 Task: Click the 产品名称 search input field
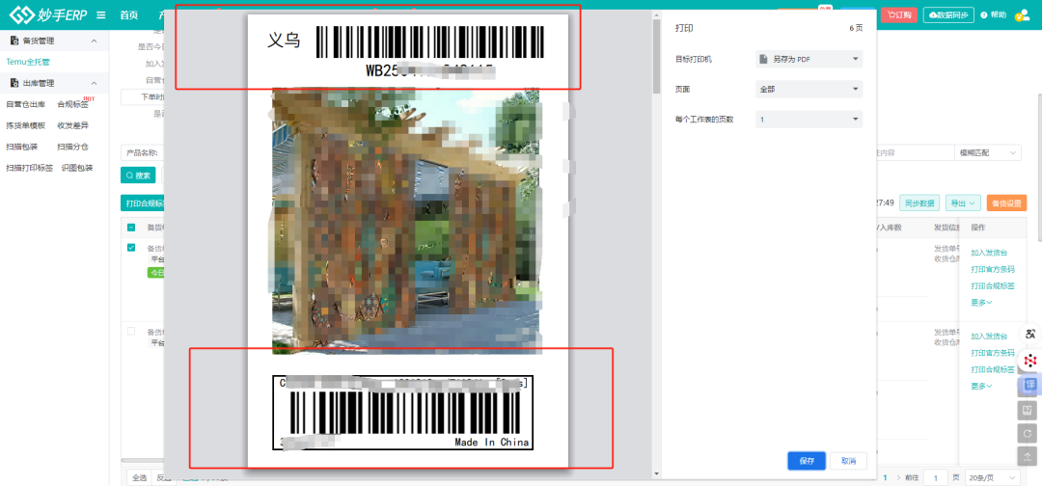click(x=142, y=152)
